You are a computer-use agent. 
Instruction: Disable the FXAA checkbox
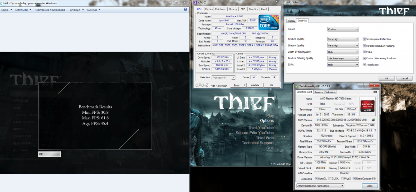364,52
